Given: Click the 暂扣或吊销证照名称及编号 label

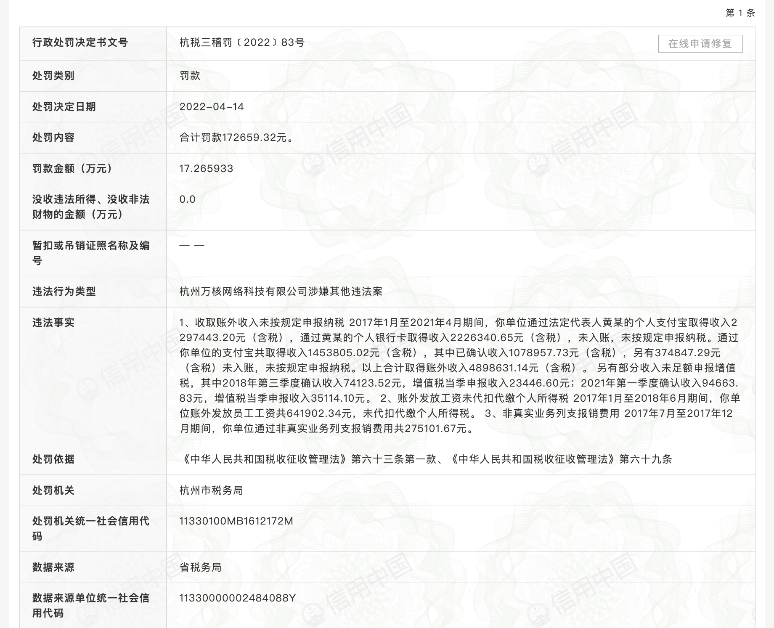Looking at the screenshot, I should [x=91, y=253].
